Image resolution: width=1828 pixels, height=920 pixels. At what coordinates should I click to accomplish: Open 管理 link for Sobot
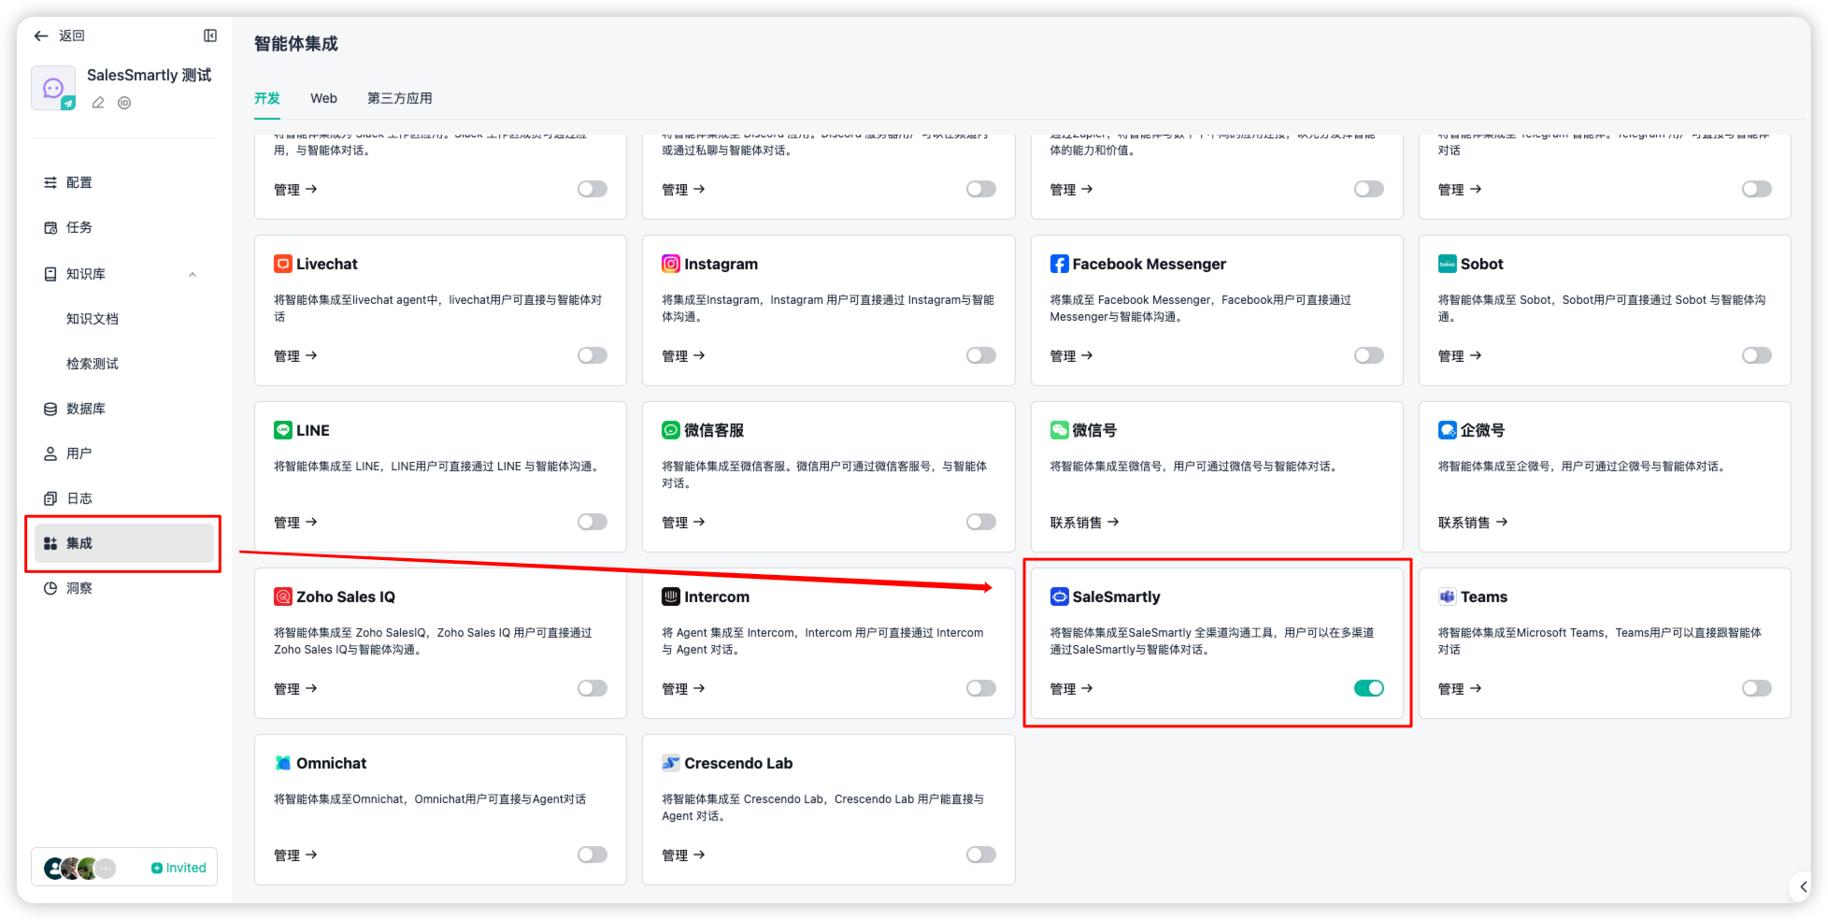coord(1460,356)
